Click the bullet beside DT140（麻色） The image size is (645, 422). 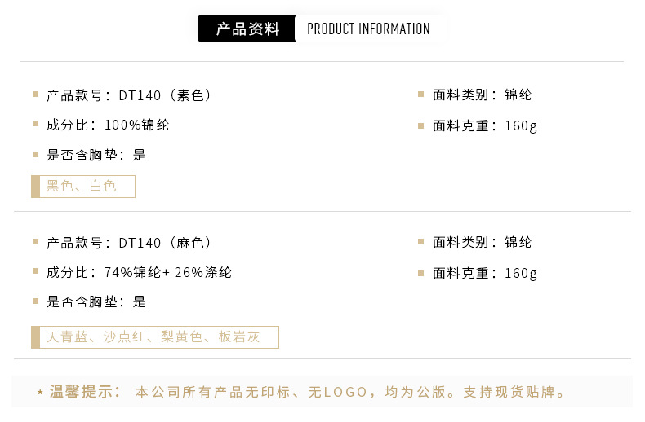tap(36, 242)
